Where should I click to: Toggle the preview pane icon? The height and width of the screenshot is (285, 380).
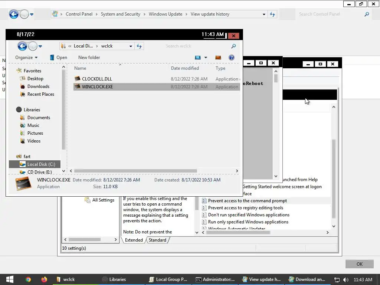218,58
